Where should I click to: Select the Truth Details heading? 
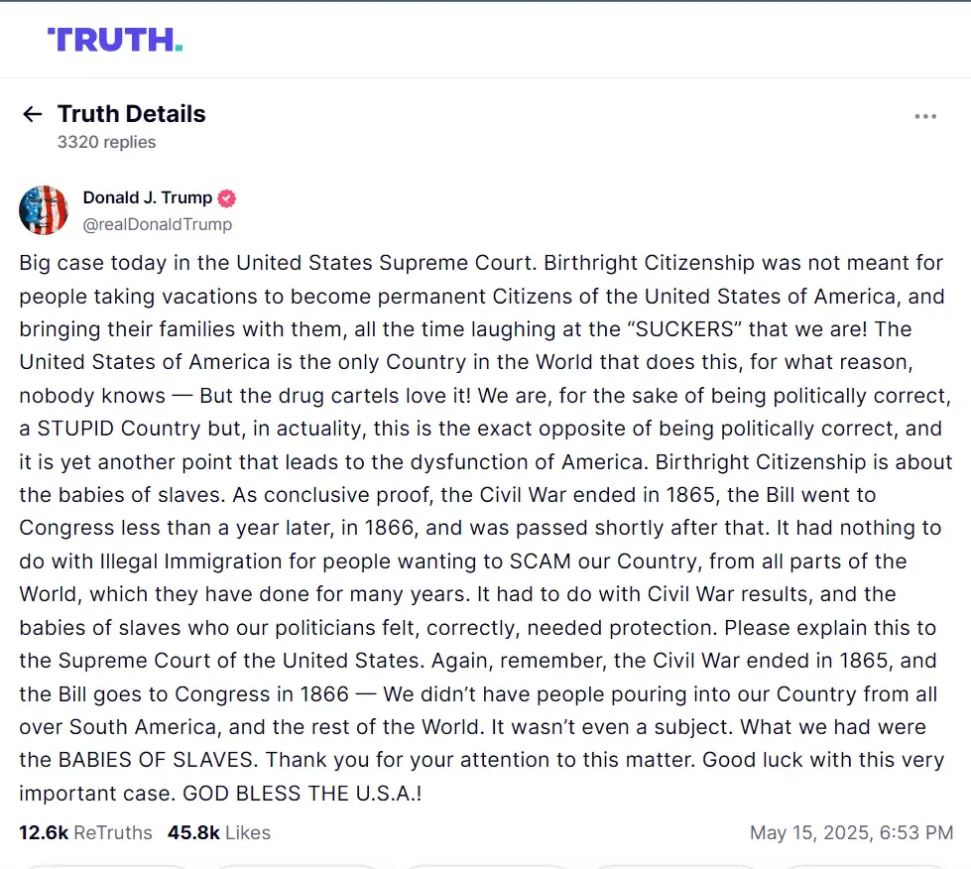click(x=131, y=114)
